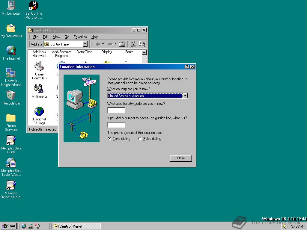Click the volume speaker tray icon
307x230 pixels.
(x=285, y=226)
